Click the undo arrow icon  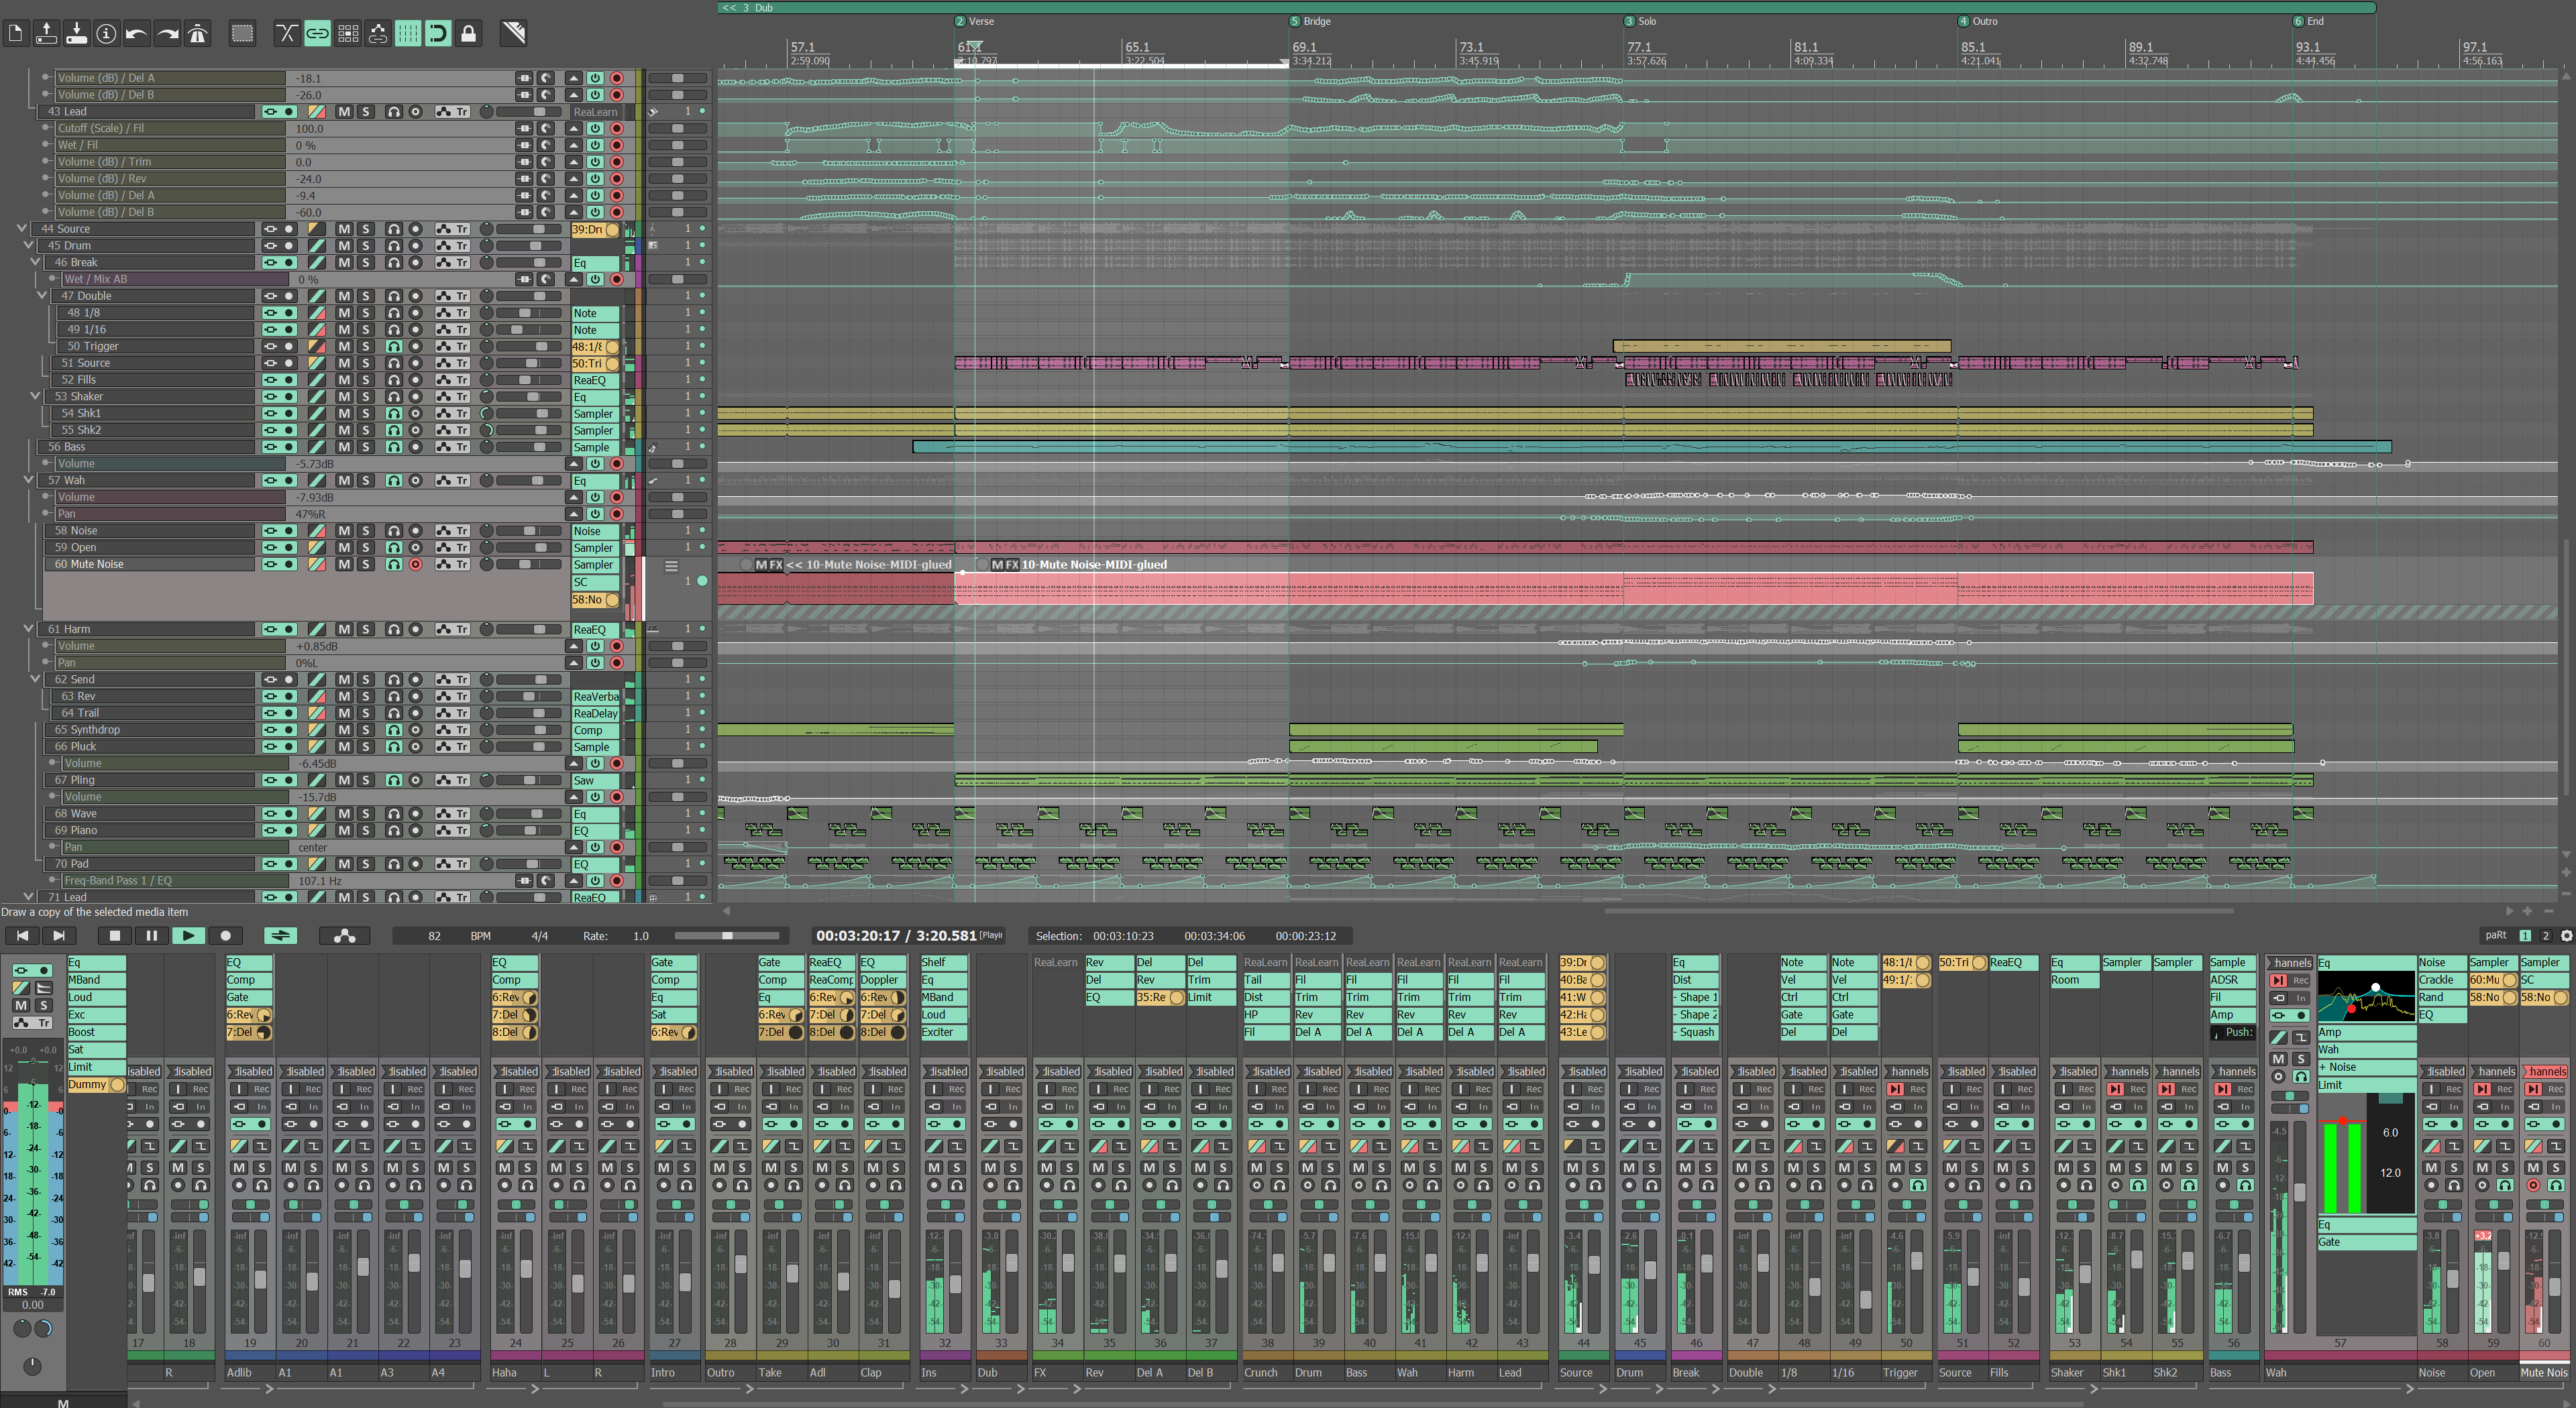[x=137, y=34]
